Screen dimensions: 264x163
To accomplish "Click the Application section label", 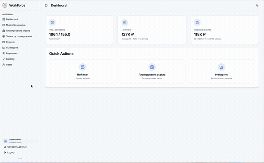I will (x=7, y=14).
